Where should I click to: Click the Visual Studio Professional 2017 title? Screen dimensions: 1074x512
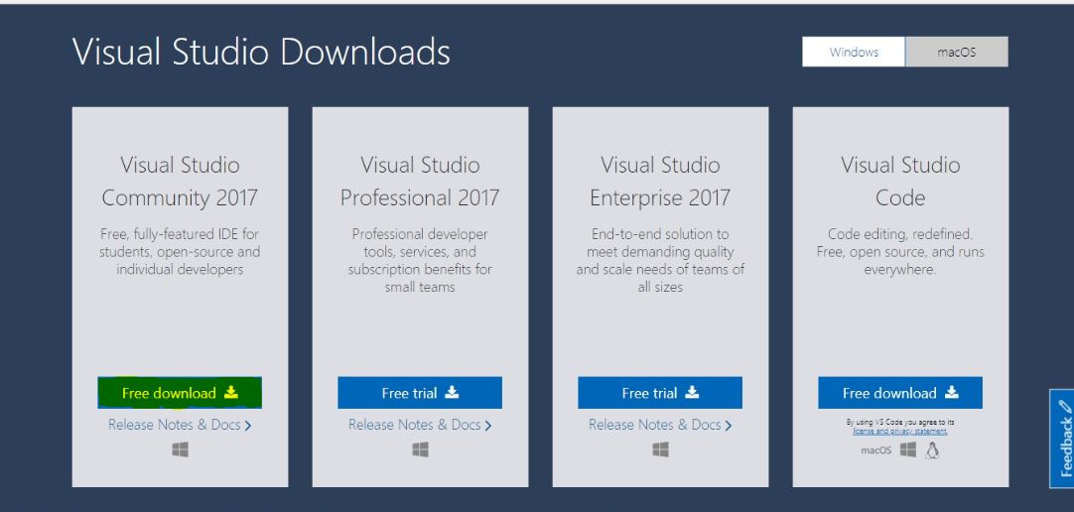(420, 182)
